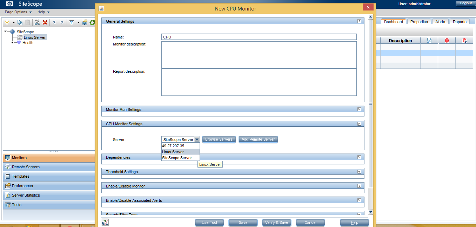
Task: Click the red alert bell column icon
Action: click(x=447, y=41)
